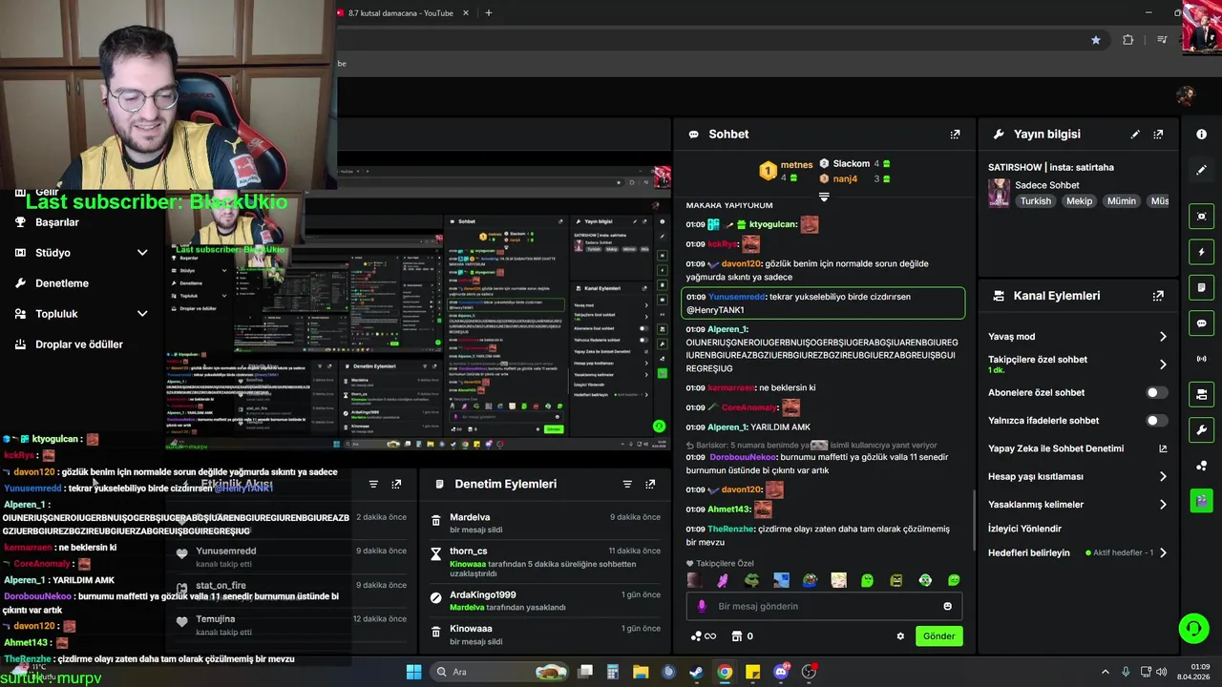Select the green Pepe frog emote
Screen dimensions: 1222x687
click(752, 580)
